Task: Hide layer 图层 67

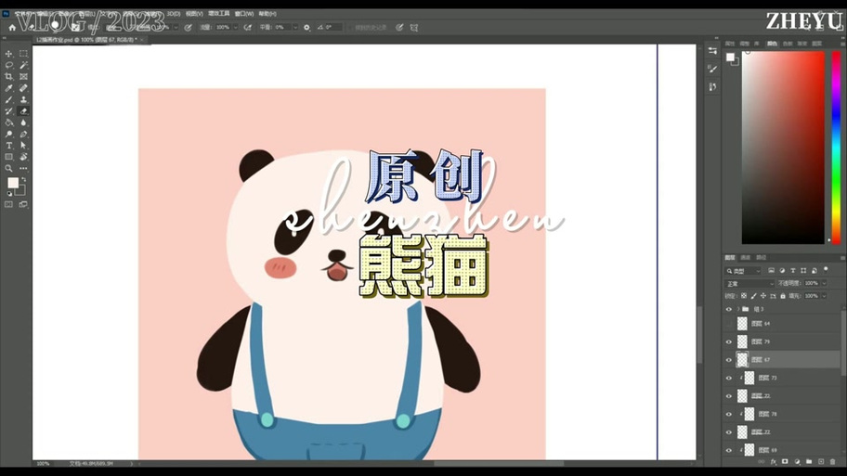Action: 729,360
